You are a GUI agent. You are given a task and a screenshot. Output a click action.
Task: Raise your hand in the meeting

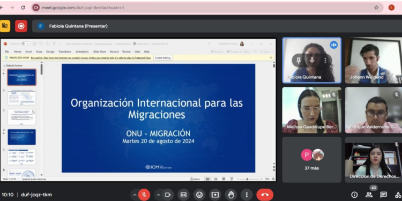pos(231,195)
